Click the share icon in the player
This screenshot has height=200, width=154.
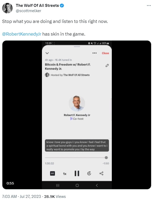(x=101, y=173)
